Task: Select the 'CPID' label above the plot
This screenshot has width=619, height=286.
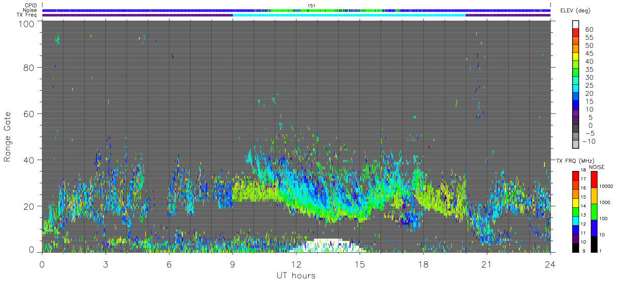Action: [31, 6]
